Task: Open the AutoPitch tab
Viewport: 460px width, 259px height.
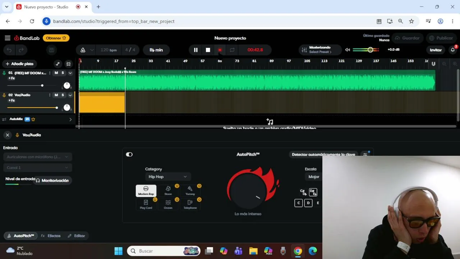Action: [x=20, y=236]
